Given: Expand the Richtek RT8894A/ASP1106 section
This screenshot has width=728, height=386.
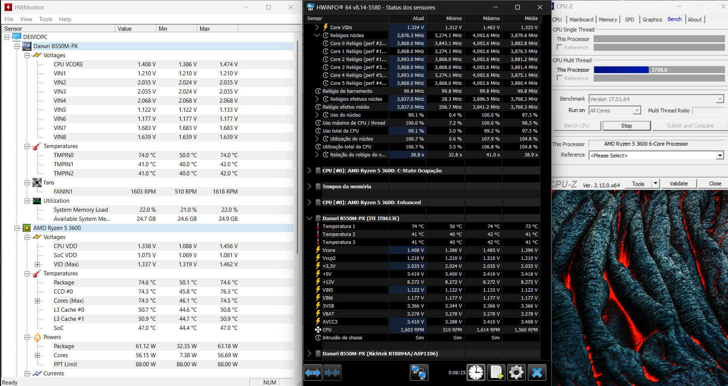Looking at the screenshot, I should point(309,353).
